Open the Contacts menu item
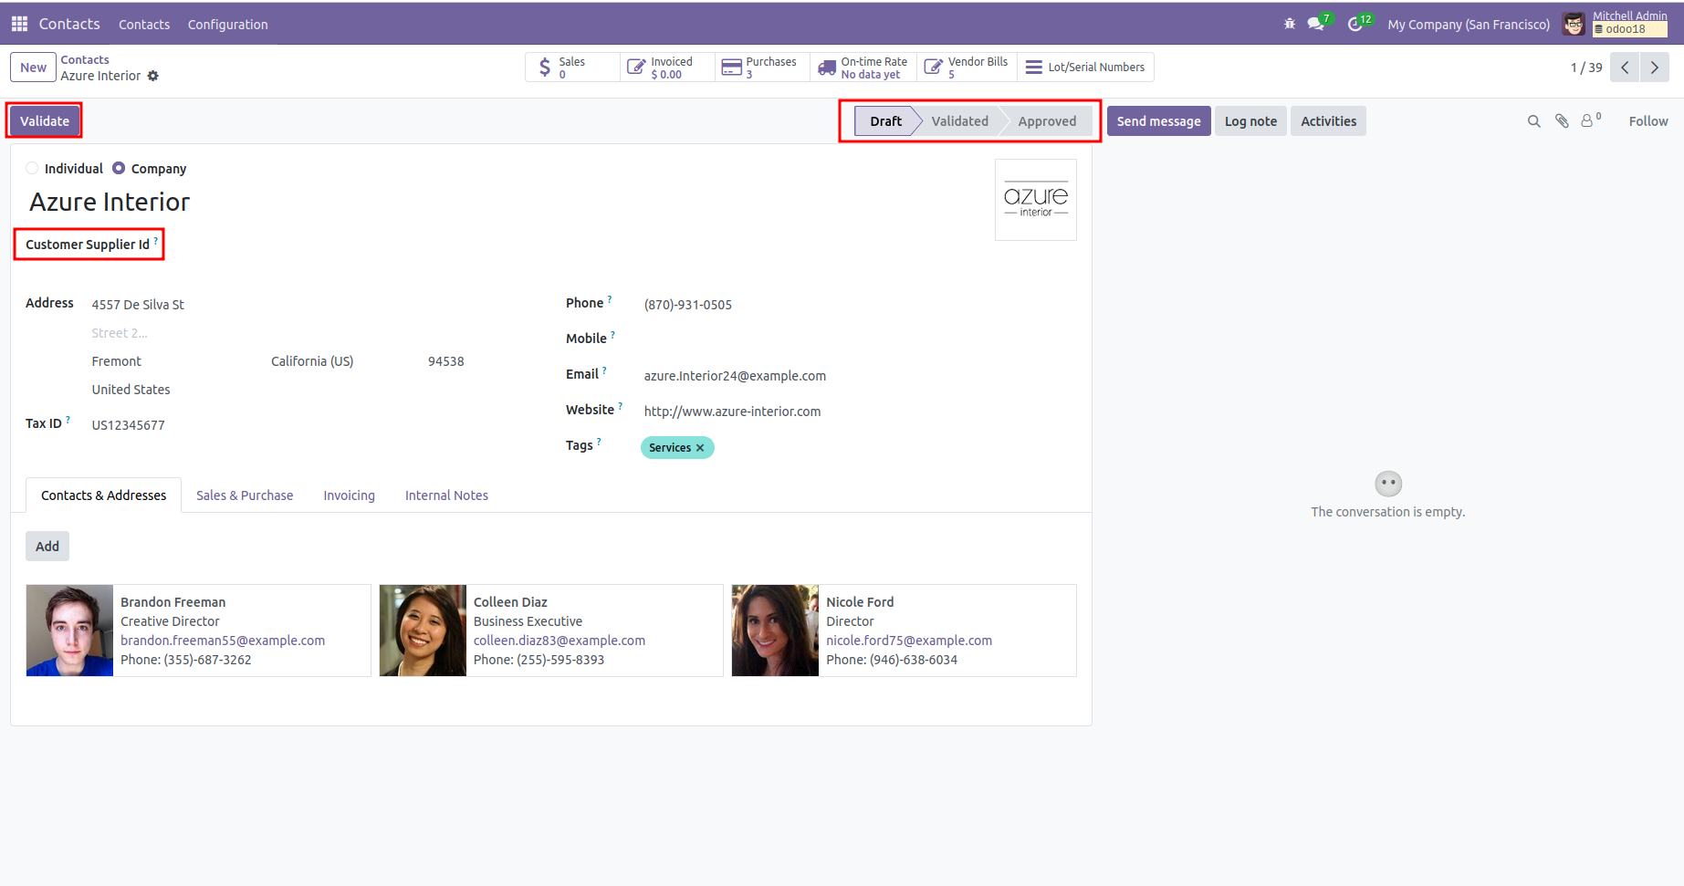 click(x=144, y=25)
